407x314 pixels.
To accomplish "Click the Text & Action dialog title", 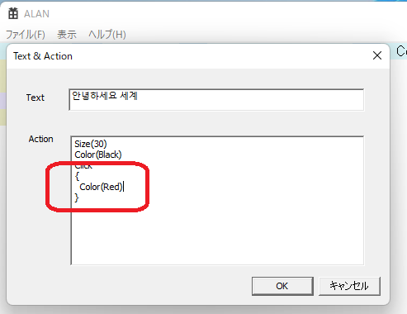I will coord(43,56).
